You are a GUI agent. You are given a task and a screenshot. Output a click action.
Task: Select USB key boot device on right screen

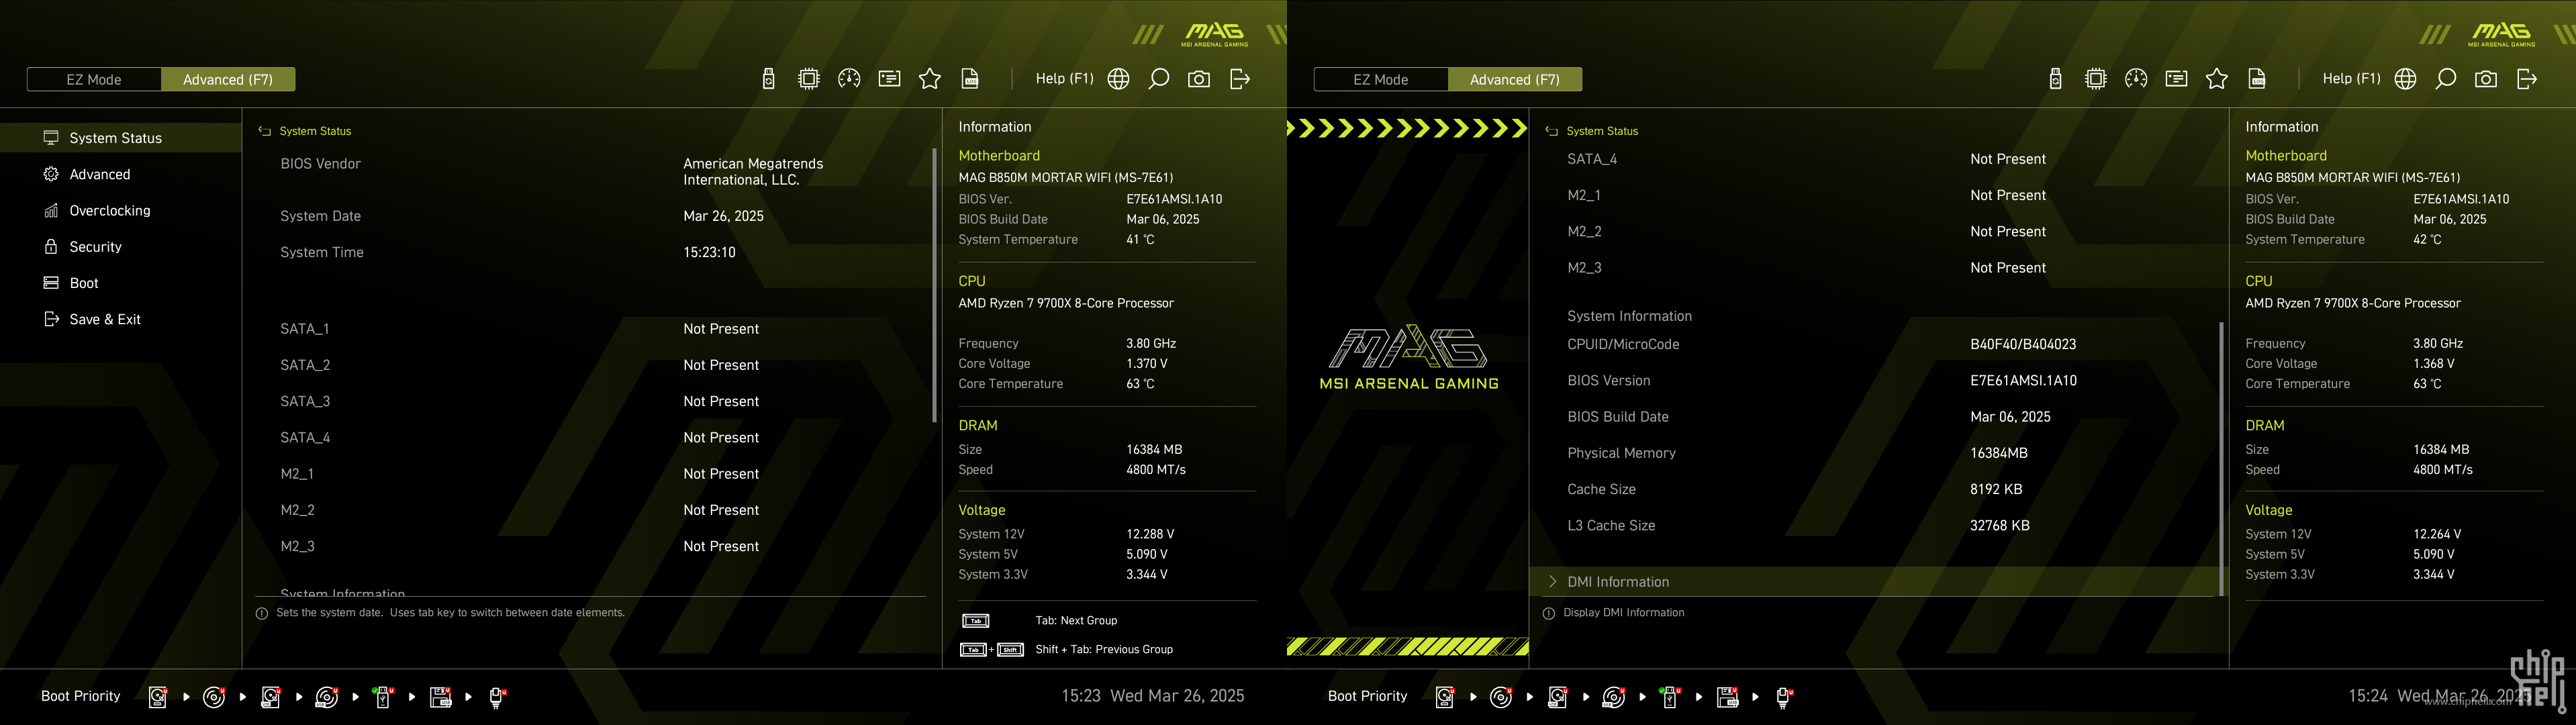point(1670,697)
